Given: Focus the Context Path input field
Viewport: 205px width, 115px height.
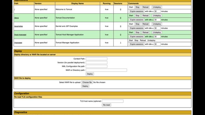Looking at the screenshot, I should click(96, 59).
